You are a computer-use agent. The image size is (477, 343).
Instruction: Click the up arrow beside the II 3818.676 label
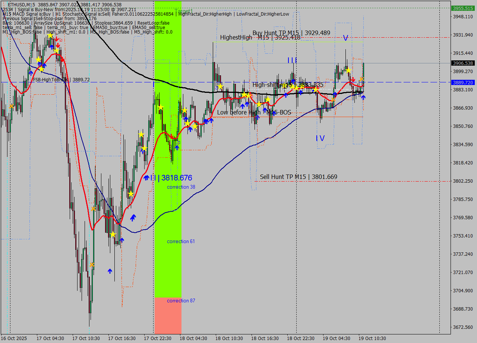[x=146, y=177]
